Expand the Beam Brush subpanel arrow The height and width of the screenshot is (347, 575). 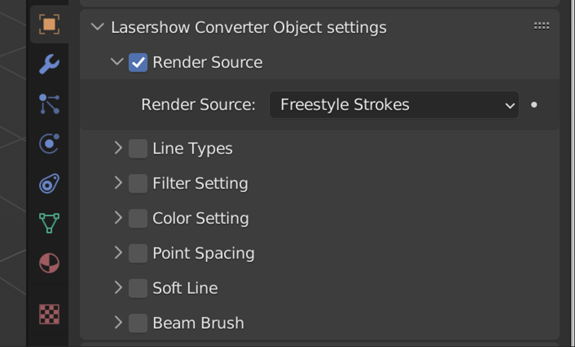pyautogui.click(x=118, y=323)
